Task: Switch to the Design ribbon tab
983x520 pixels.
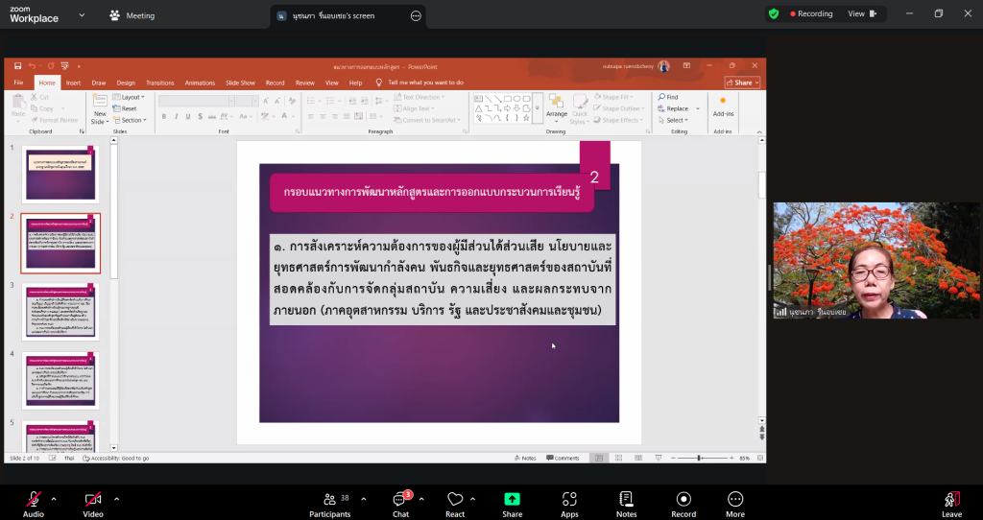Action: coord(126,83)
